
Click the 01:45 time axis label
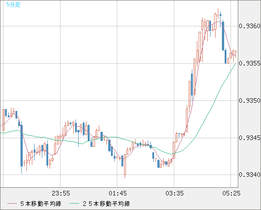[x=118, y=193]
